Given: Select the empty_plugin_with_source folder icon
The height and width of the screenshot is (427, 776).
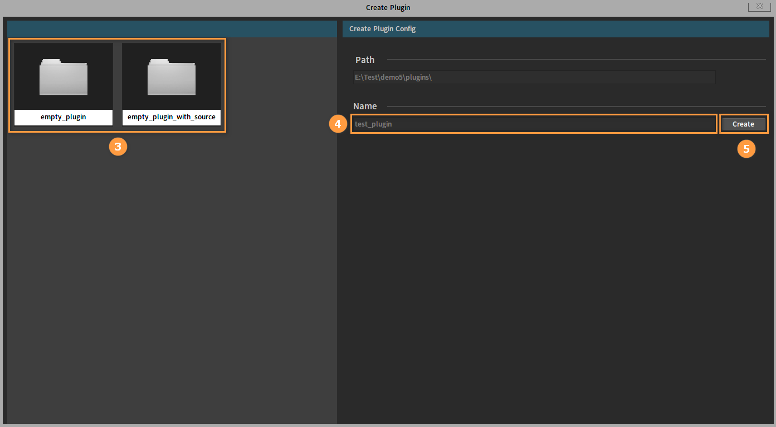Looking at the screenshot, I should [172, 78].
